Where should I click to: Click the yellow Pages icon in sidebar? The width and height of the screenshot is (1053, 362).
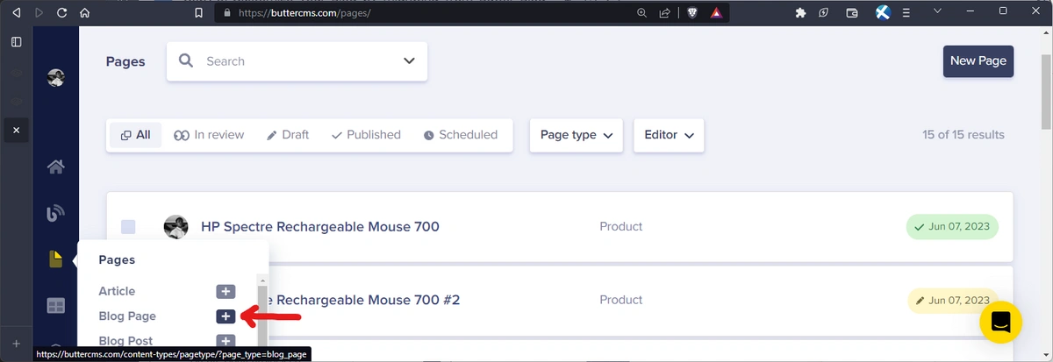[56, 259]
